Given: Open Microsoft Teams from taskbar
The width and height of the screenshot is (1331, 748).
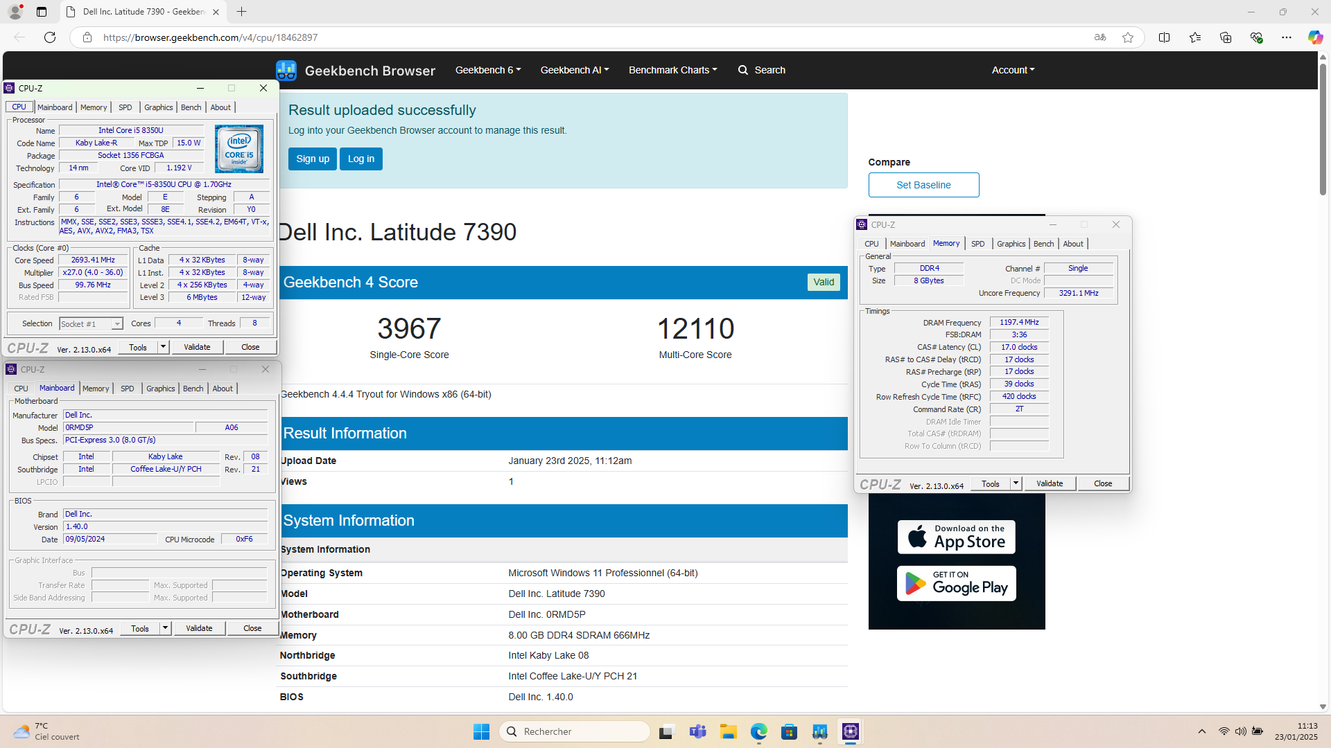Looking at the screenshot, I should click(x=697, y=731).
